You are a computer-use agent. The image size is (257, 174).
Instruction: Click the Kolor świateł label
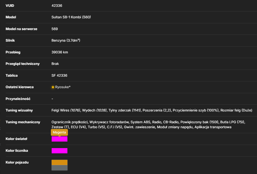(16, 139)
